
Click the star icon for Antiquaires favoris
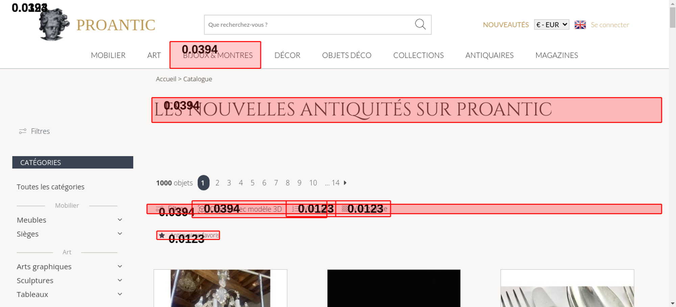tap(162, 235)
